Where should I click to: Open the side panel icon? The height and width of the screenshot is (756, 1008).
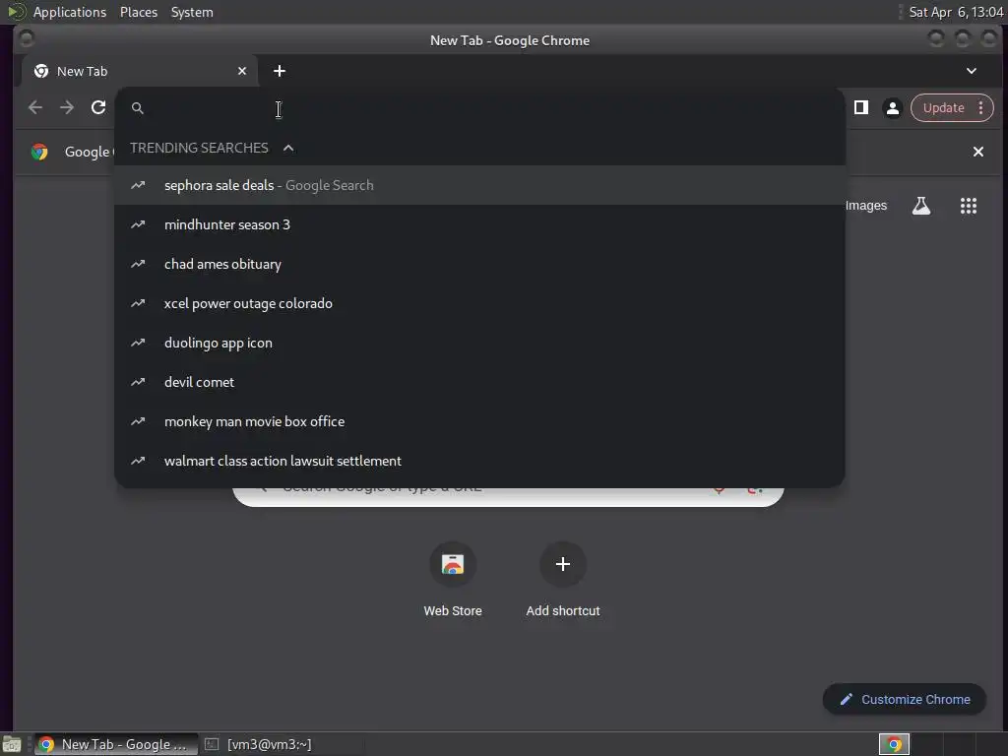[x=860, y=107]
